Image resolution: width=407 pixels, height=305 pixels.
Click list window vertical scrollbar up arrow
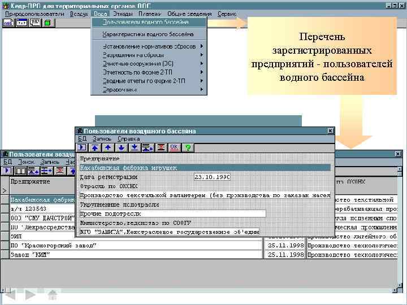tap(400, 170)
